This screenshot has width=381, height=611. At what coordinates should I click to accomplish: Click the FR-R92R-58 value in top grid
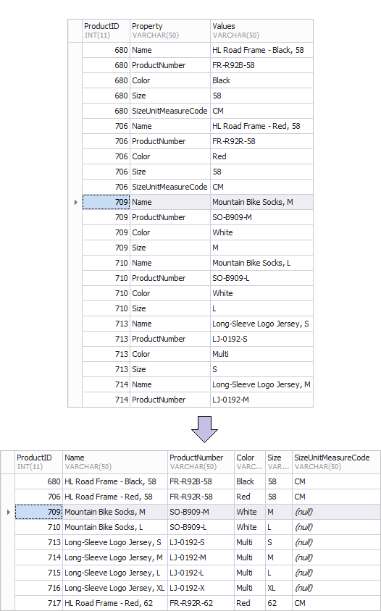(x=261, y=141)
